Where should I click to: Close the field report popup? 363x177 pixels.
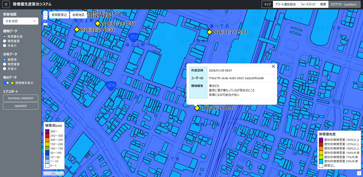[273, 66]
